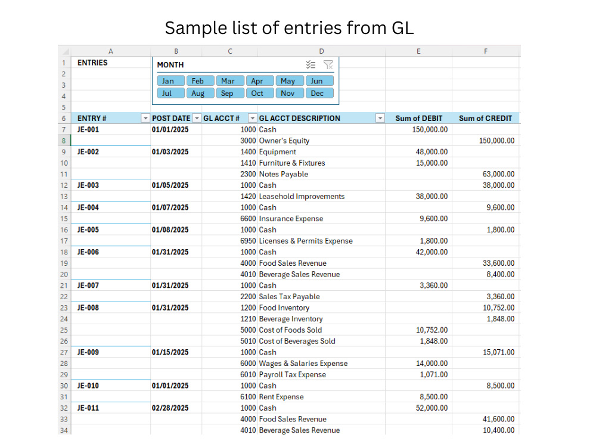596x447 pixels.
Task: Click the Wages & Salaries Expense cell
Action: point(321,364)
